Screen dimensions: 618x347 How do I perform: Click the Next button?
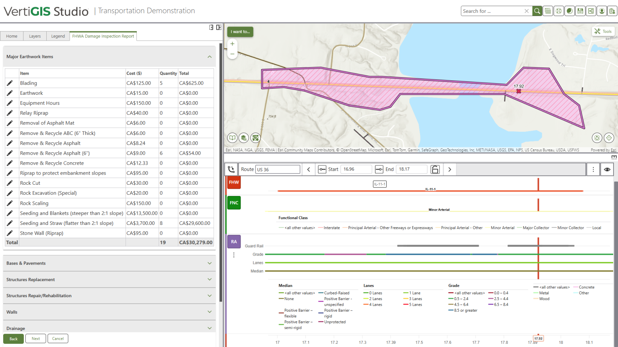(36, 339)
